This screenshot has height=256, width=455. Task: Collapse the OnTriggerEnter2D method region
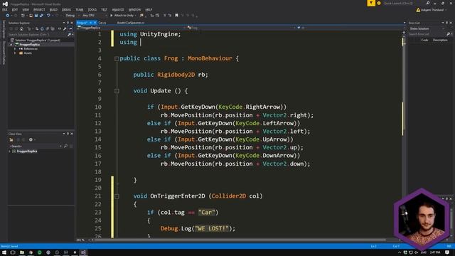pyautogui.click(x=117, y=196)
